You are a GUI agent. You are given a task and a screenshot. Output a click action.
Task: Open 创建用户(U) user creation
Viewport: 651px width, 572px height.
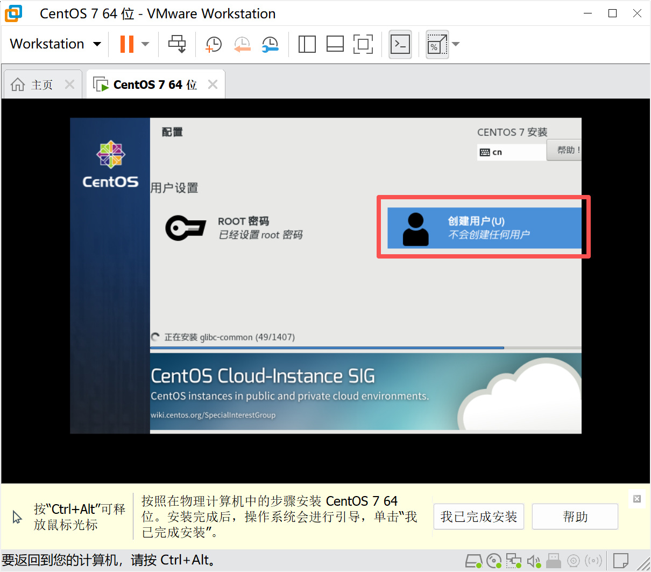(x=484, y=228)
